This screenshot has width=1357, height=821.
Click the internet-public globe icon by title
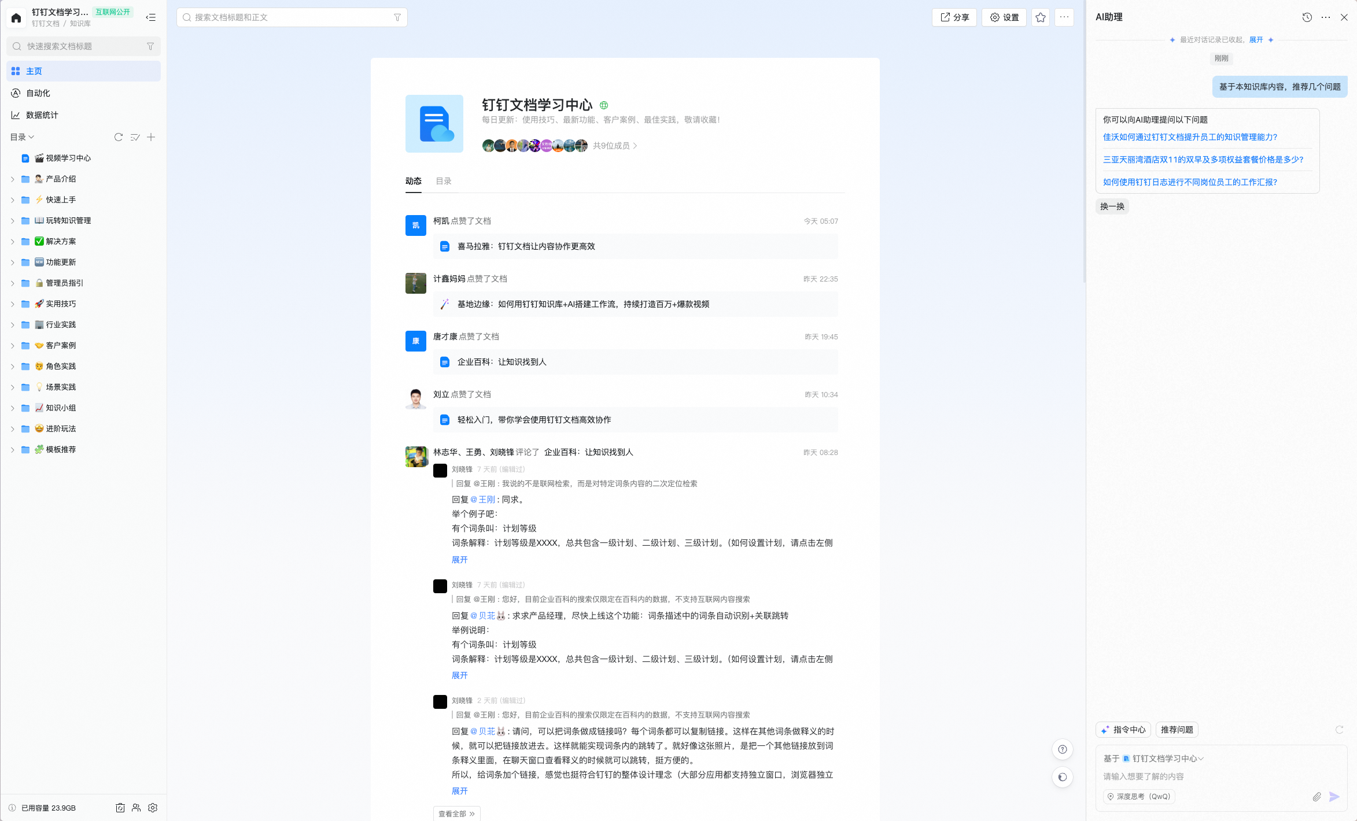(604, 105)
